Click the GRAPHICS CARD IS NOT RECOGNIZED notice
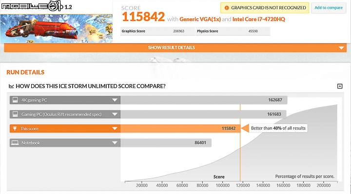This screenshot has height=194, width=351. pyautogui.click(x=265, y=8)
